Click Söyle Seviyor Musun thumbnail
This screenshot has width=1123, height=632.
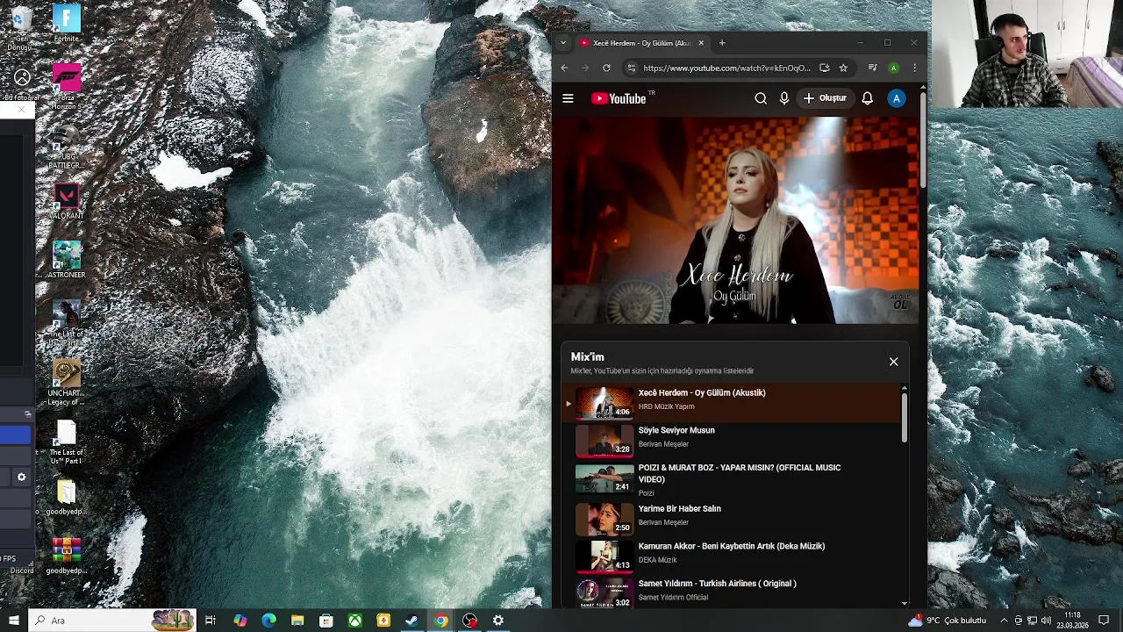pos(604,440)
